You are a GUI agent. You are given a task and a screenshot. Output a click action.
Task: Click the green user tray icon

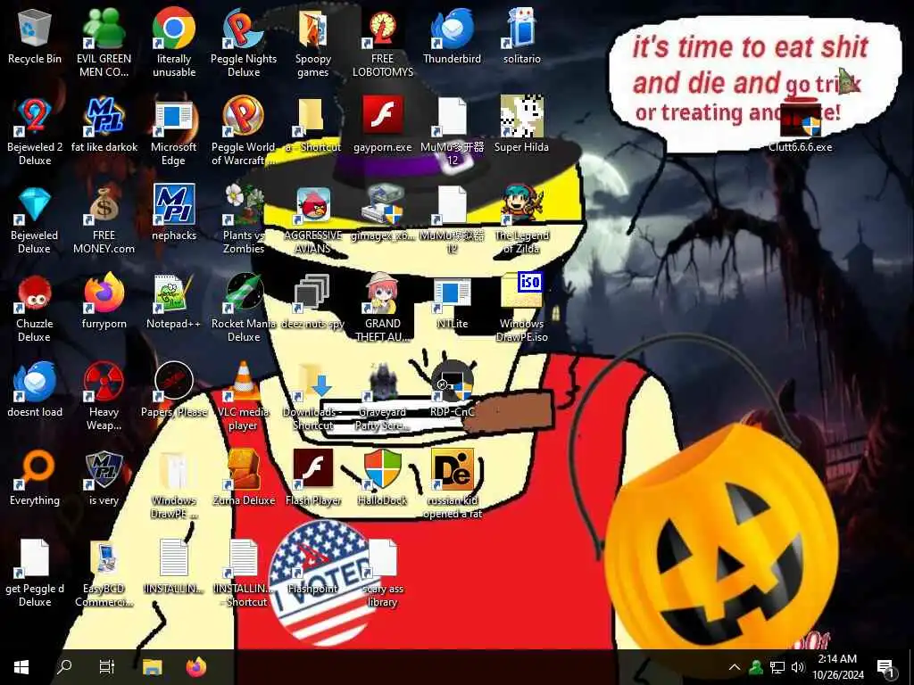coord(756,667)
